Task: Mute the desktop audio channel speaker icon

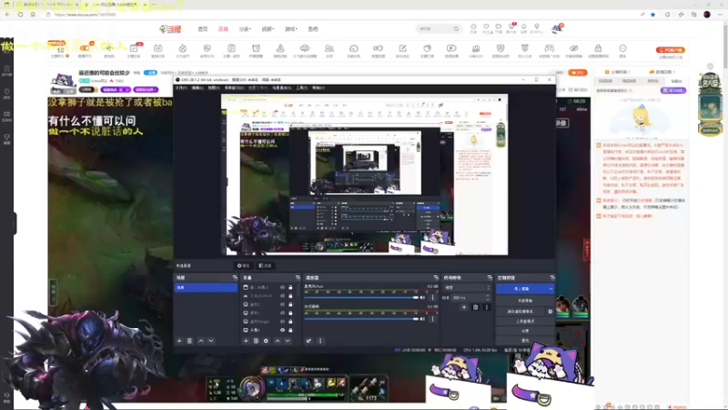Action: tap(422, 319)
